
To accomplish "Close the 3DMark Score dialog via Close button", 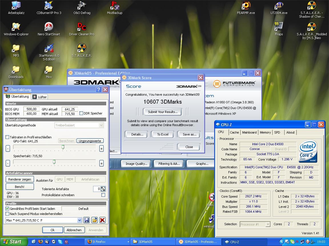I will coord(189,147).
